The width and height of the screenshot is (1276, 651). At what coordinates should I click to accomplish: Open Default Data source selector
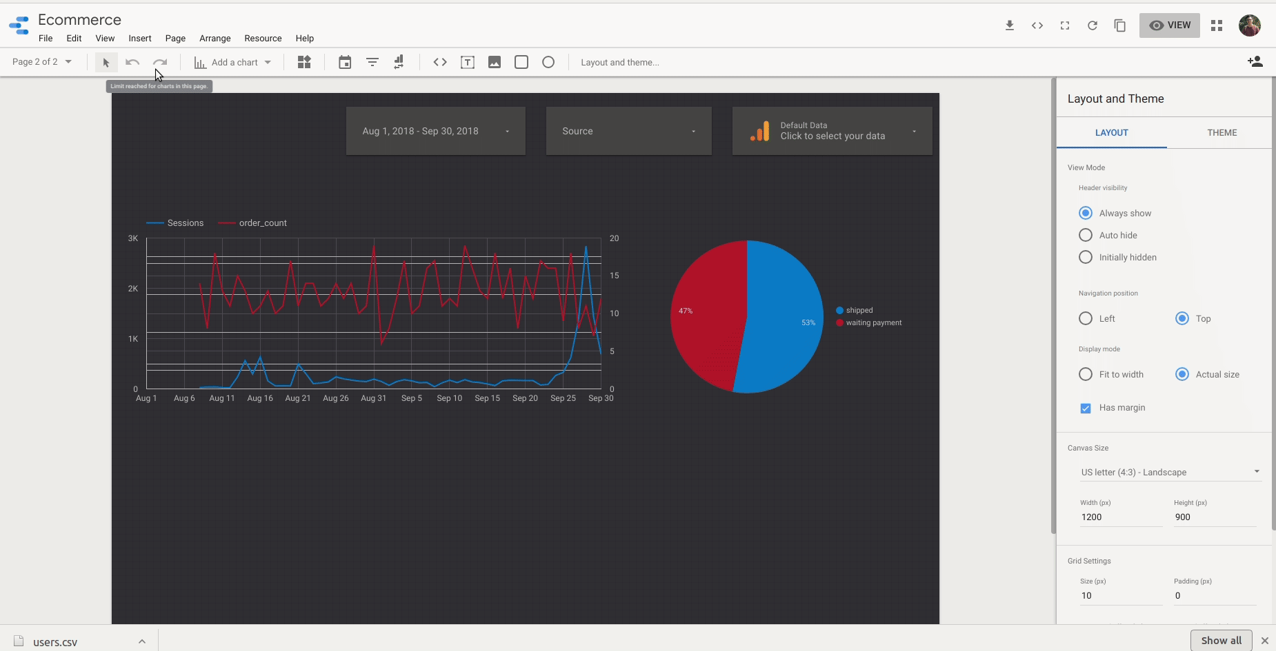pos(833,131)
